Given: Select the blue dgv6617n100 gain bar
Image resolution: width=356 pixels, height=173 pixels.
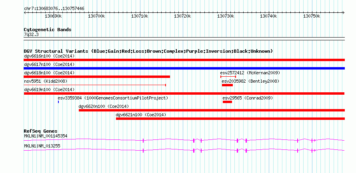Looking at the screenshot, I should [184, 68].
